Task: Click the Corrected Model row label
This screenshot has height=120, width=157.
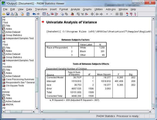Action: (55, 77)
